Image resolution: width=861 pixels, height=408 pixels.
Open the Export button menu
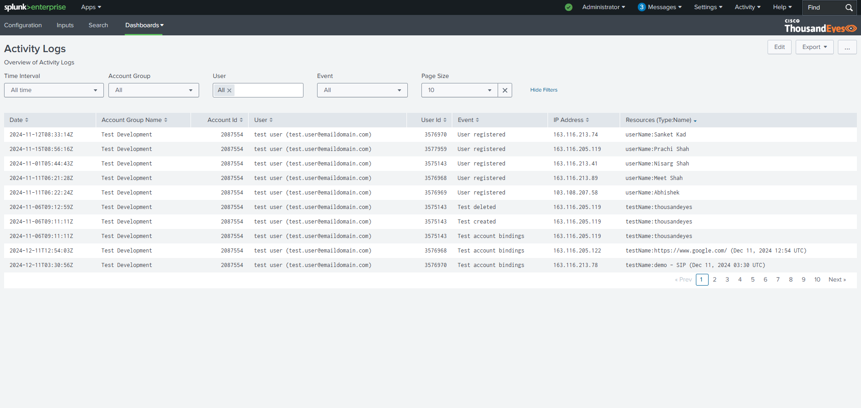(x=814, y=47)
